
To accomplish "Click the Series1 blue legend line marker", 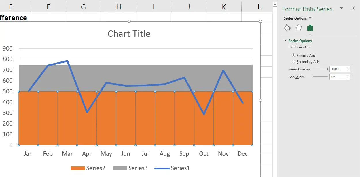I will [x=162, y=168].
